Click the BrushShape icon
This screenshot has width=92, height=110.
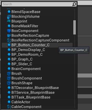[x=9, y=83]
